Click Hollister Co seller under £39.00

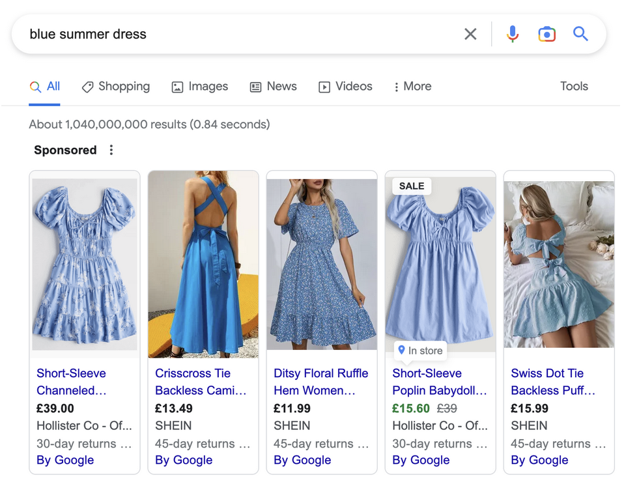85,425
